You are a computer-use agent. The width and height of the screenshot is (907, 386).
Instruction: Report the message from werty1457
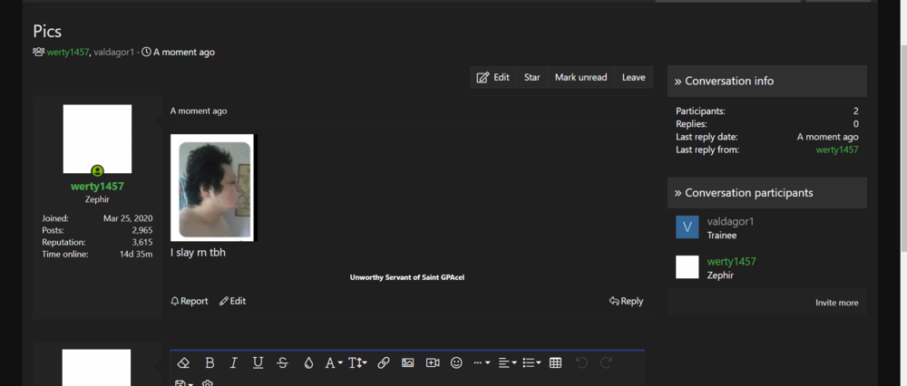[x=190, y=301]
